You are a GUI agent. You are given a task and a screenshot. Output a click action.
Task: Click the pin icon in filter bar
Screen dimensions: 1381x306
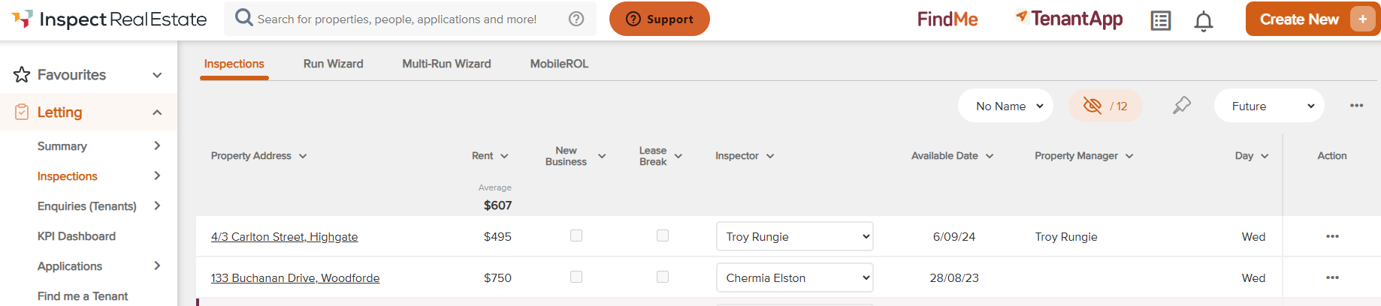coord(1181,106)
